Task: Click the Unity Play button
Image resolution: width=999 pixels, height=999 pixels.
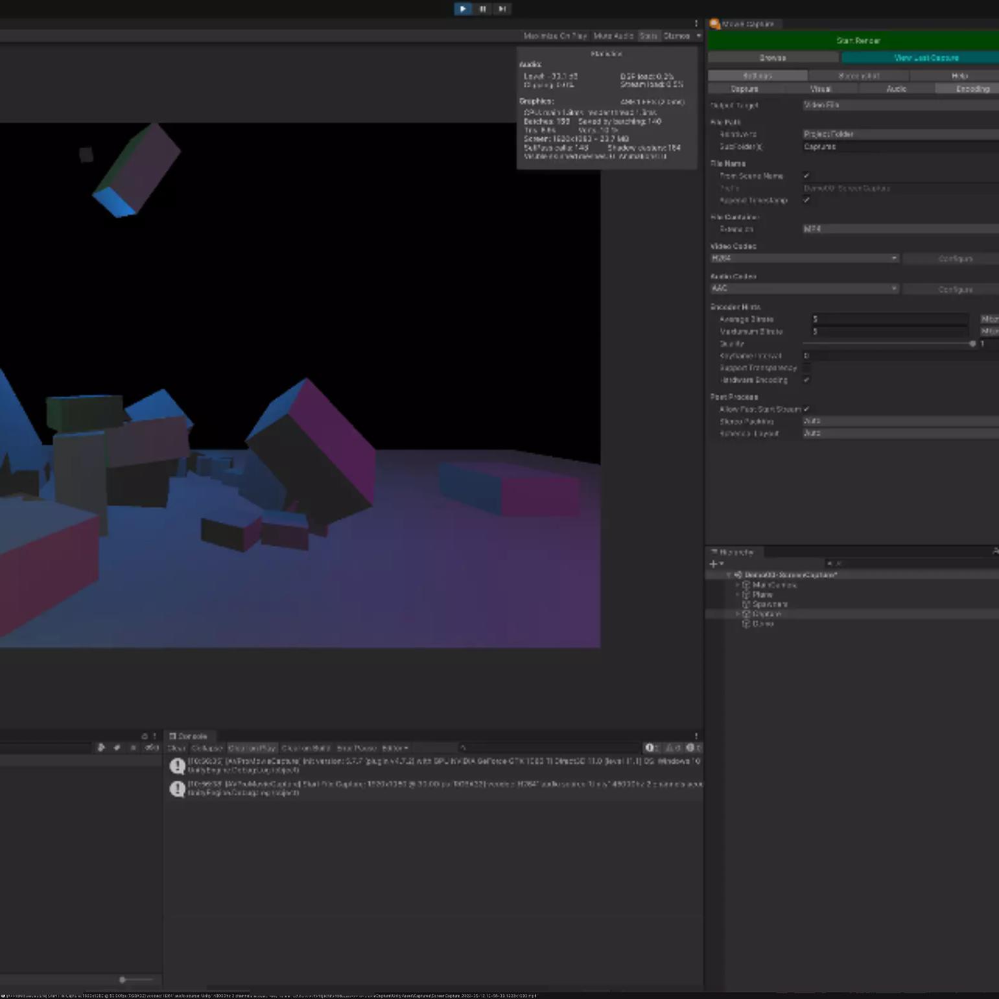Action: pos(462,9)
